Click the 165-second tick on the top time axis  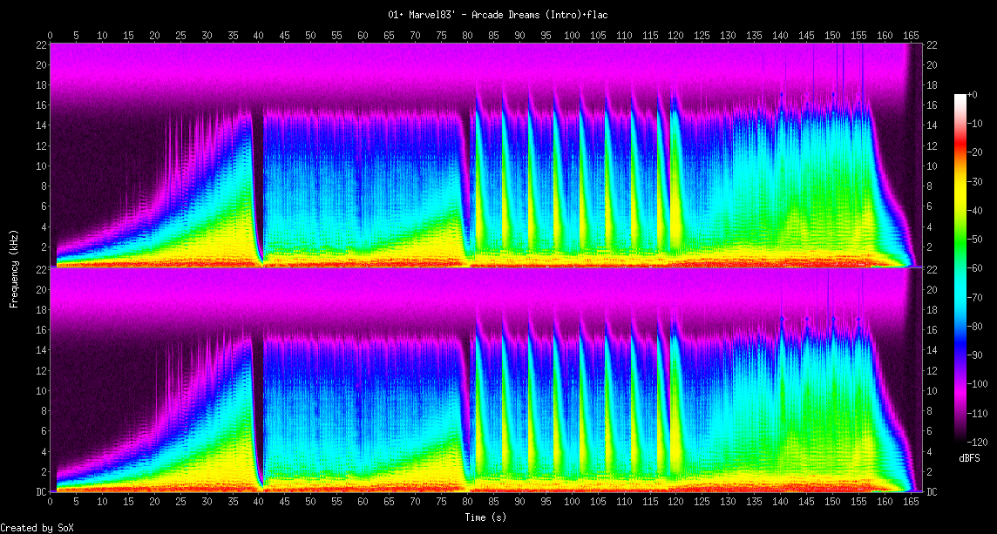coord(911,36)
